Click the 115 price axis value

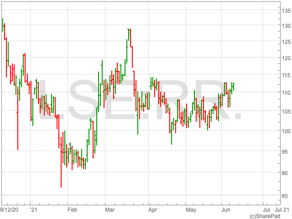[286, 75]
